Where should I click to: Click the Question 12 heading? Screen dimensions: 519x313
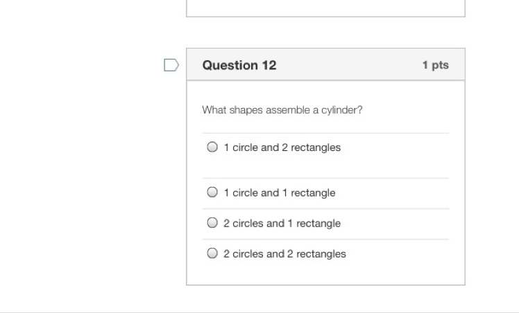[239, 65]
